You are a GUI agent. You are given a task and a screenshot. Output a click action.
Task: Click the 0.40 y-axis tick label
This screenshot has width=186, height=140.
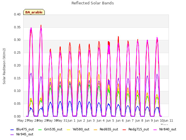[x=17, y=14]
